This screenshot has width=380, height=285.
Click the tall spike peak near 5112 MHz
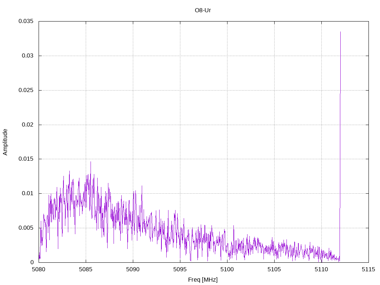pyautogui.click(x=340, y=32)
